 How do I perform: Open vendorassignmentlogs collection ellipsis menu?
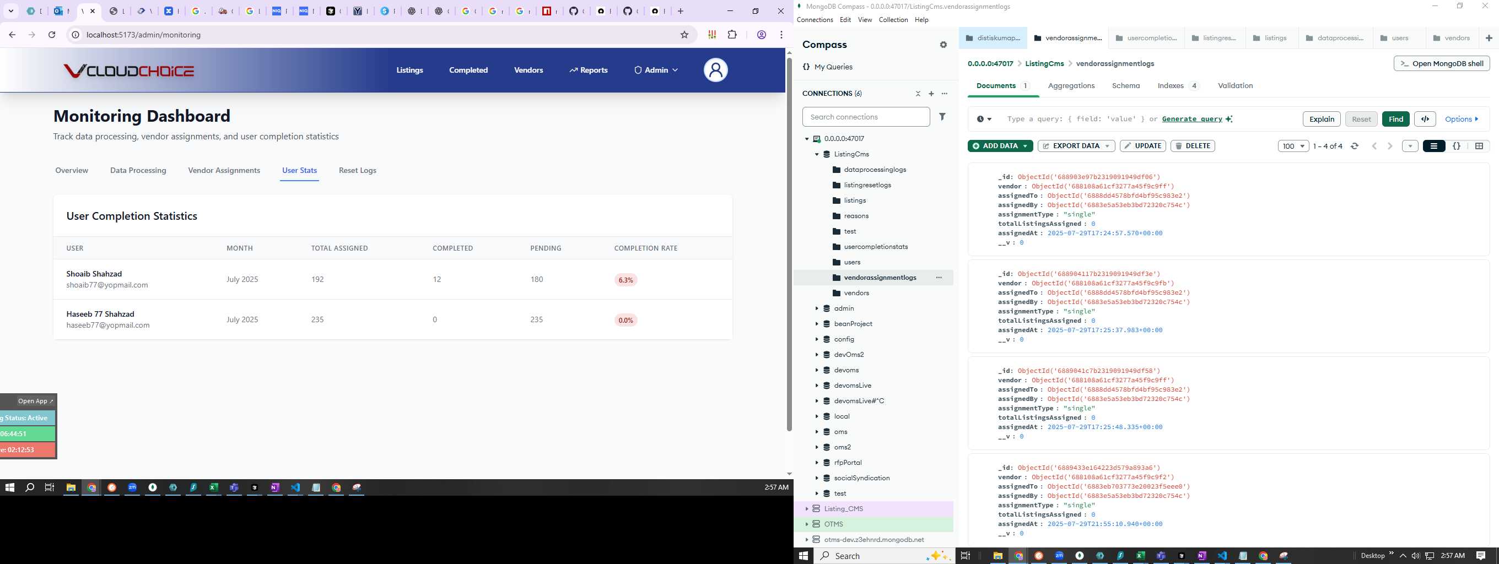[939, 278]
